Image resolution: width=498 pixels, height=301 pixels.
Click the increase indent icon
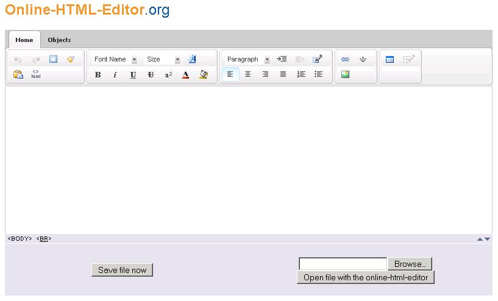(282, 59)
